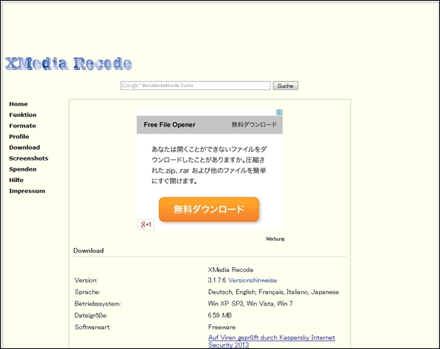The width and height of the screenshot is (440, 349).
Task: Click the Win XP SP3 operating systems text
Action: pos(250,304)
